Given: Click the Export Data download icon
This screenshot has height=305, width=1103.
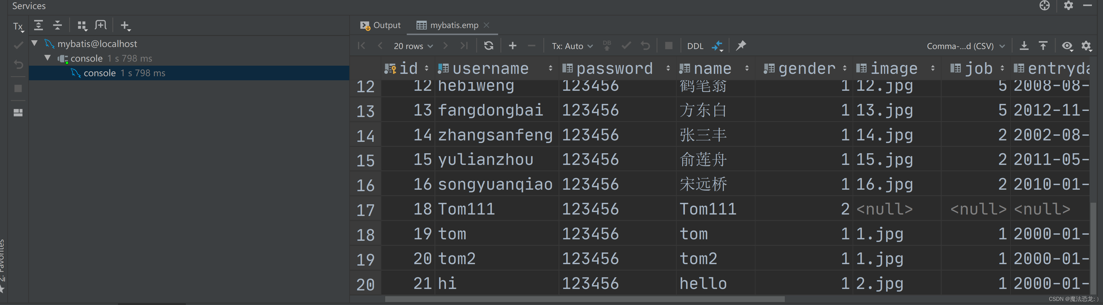Looking at the screenshot, I should 1024,46.
